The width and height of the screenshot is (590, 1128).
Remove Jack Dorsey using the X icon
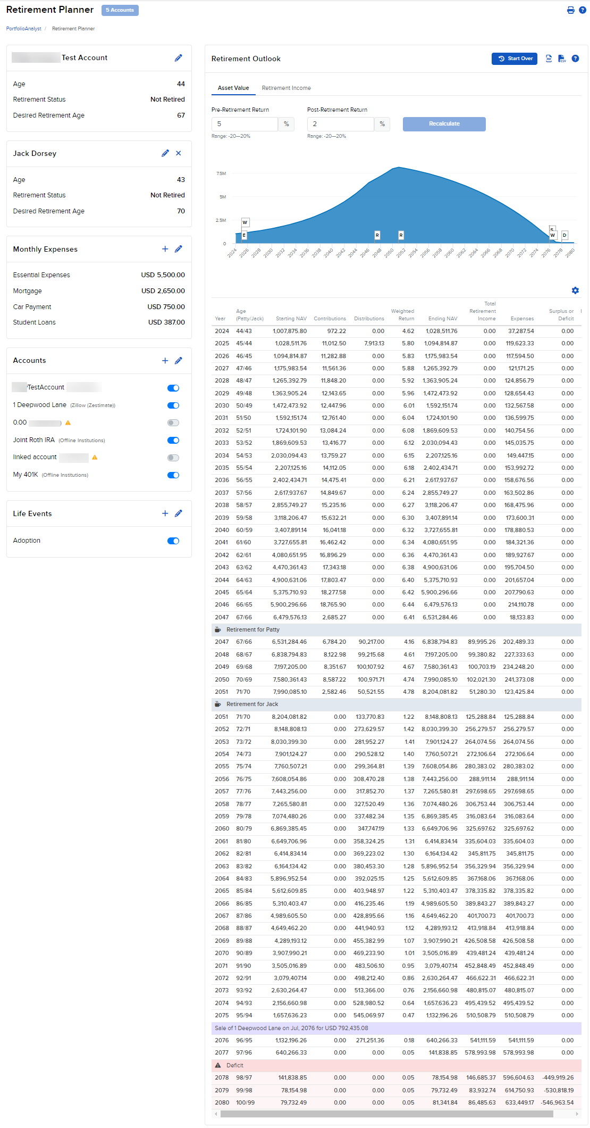(179, 153)
